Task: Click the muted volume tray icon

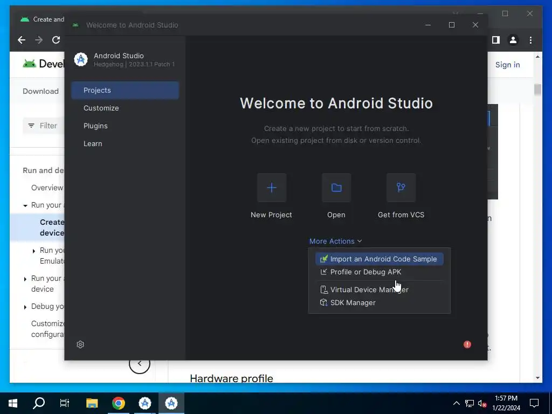Action: (482, 403)
